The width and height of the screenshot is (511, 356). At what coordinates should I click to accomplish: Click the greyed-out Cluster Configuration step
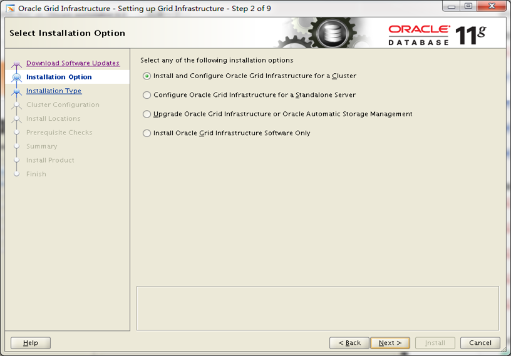[63, 105]
